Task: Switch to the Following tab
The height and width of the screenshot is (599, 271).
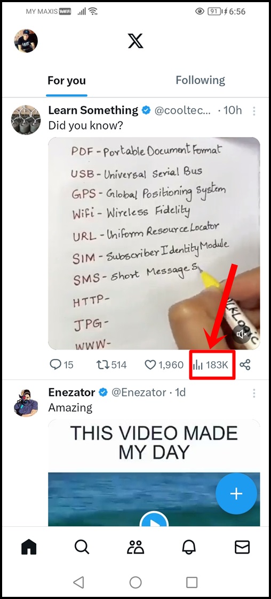Action: coord(200,80)
